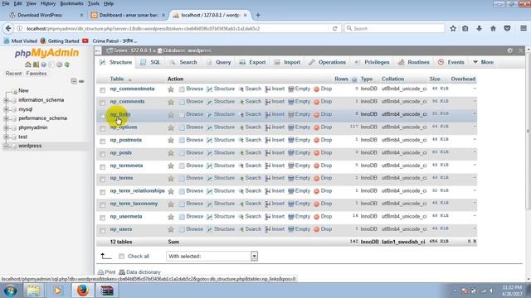Open Firefox from the taskbar

[x=82, y=291]
